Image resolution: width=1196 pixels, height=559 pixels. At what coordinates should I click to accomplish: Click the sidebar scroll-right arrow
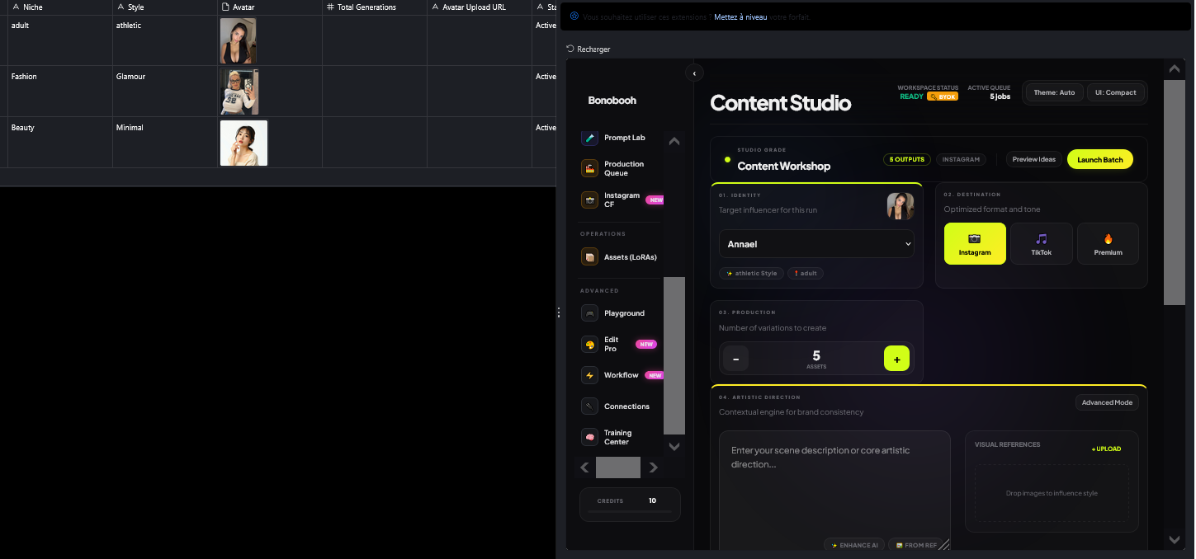pyautogui.click(x=653, y=467)
